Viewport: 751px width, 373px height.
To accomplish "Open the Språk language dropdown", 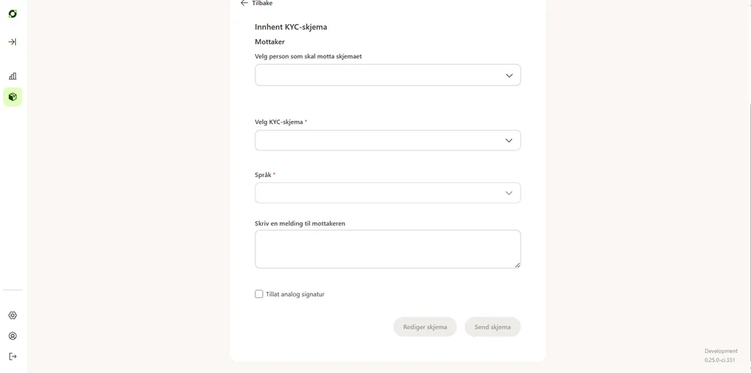I will tap(388, 193).
